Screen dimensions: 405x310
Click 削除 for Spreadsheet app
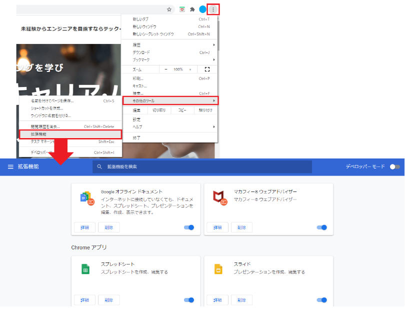pyautogui.click(x=108, y=300)
